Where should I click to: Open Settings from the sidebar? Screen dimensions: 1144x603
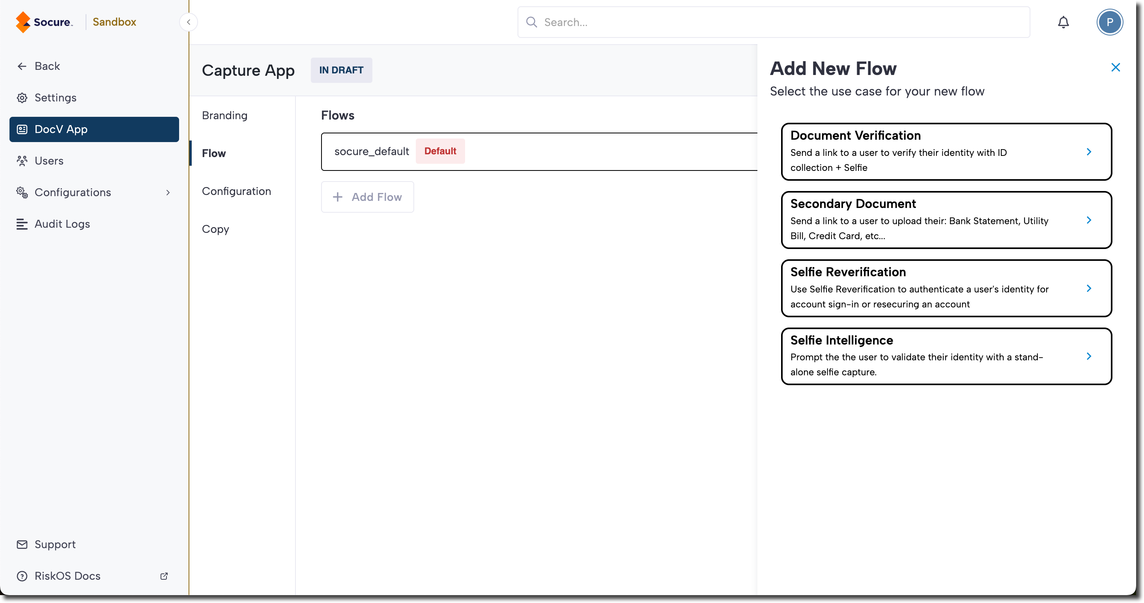point(56,98)
